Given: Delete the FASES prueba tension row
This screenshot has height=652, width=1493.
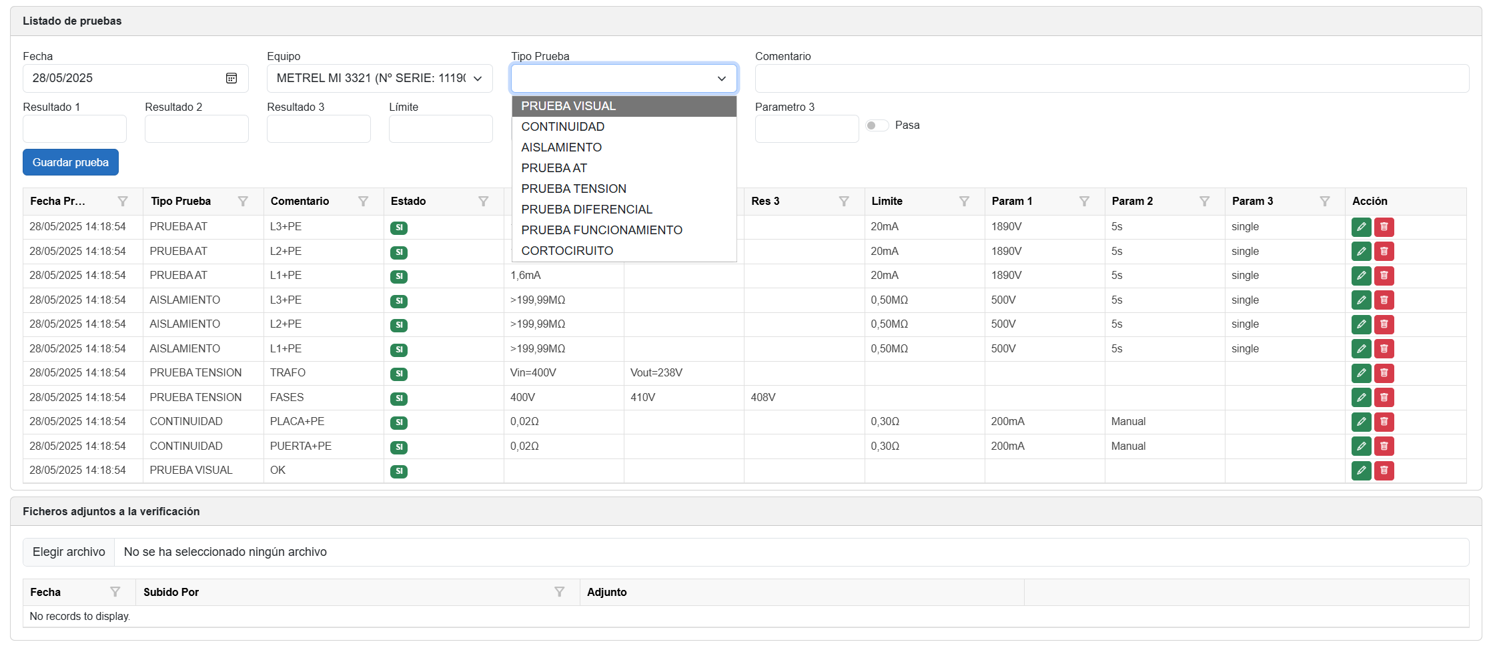Looking at the screenshot, I should click(1384, 398).
